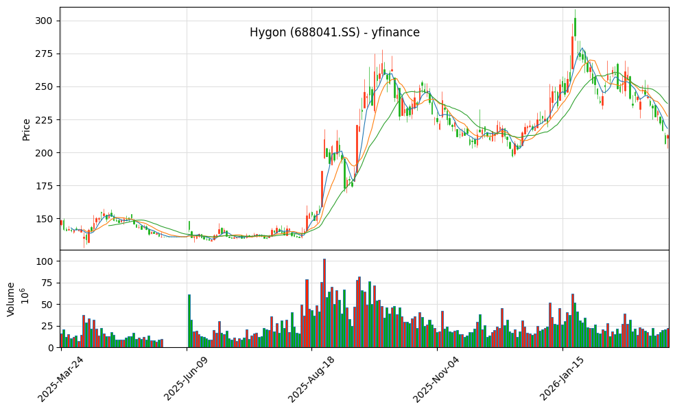Click the 2025-Jun-09 date label
Image resolution: width=675 pixels, height=411 pixels.
pyautogui.click(x=186, y=379)
